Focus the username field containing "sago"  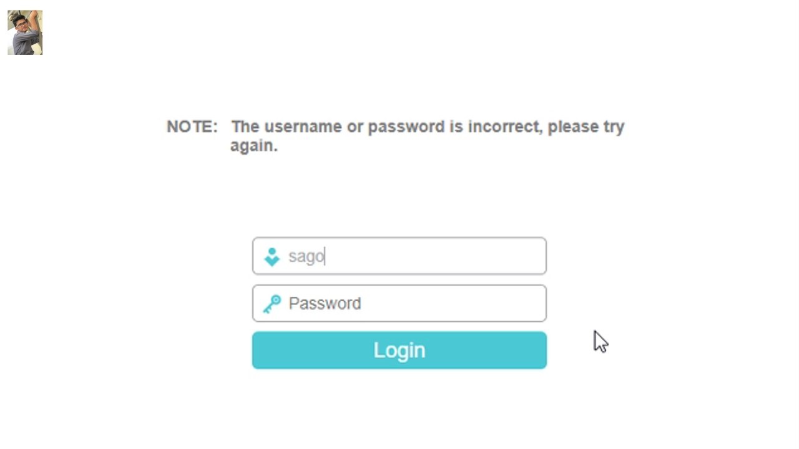tap(399, 256)
